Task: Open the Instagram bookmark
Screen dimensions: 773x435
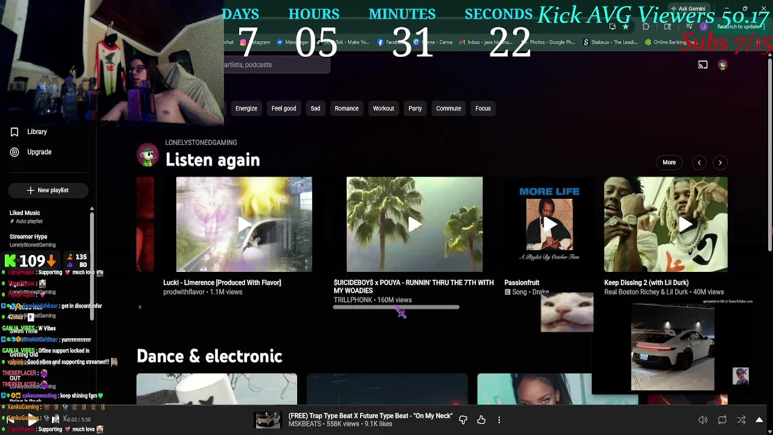Action: pyautogui.click(x=254, y=42)
